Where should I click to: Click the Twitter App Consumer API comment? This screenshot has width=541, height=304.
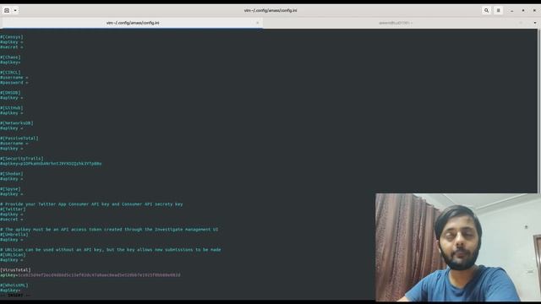[91, 204]
